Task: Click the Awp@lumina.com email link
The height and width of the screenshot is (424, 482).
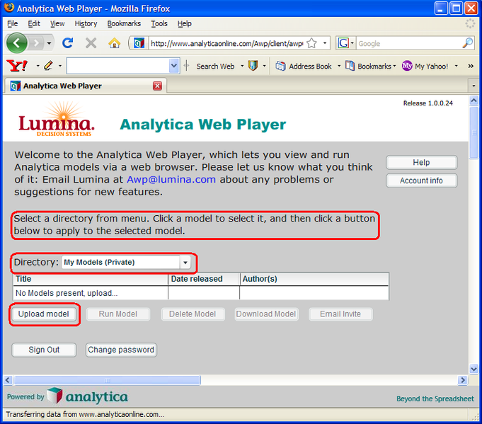Action: coord(171,180)
